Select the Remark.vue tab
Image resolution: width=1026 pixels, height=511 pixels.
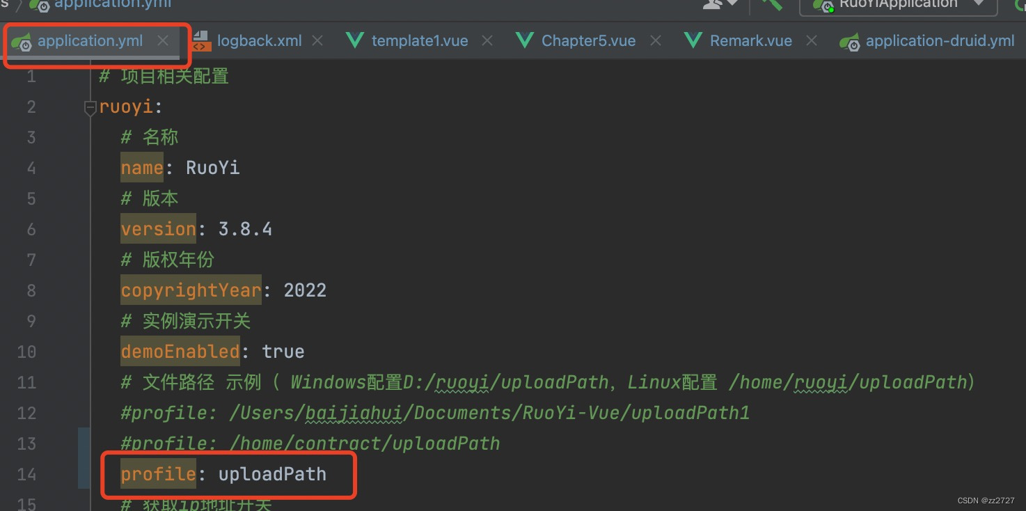[x=750, y=41]
